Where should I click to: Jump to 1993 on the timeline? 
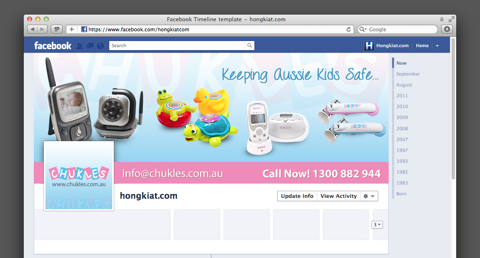tap(402, 161)
